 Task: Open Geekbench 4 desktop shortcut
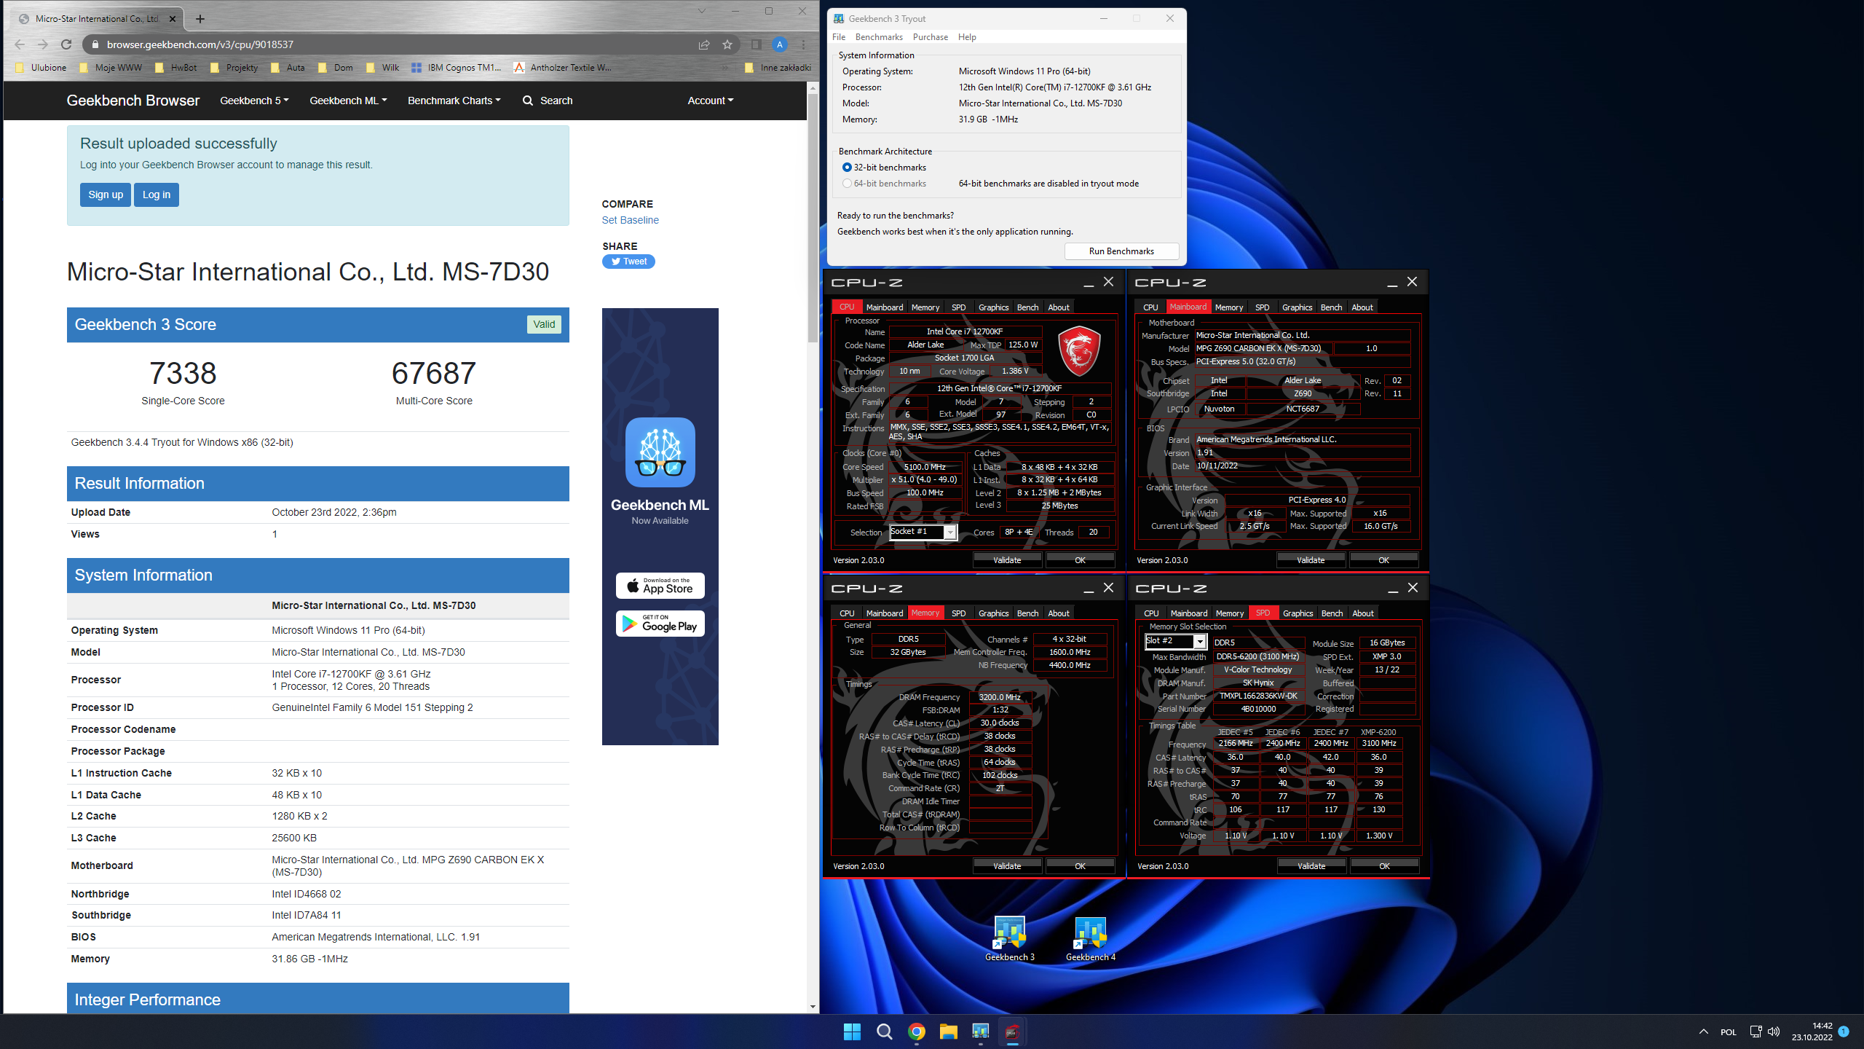click(1090, 938)
